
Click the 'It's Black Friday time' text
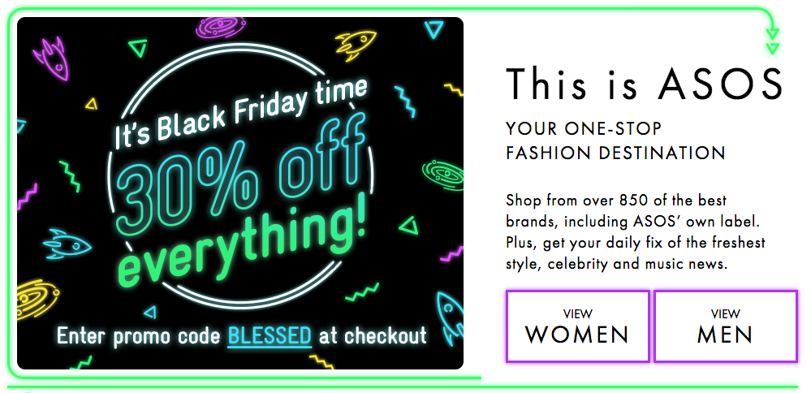(241, 114)
